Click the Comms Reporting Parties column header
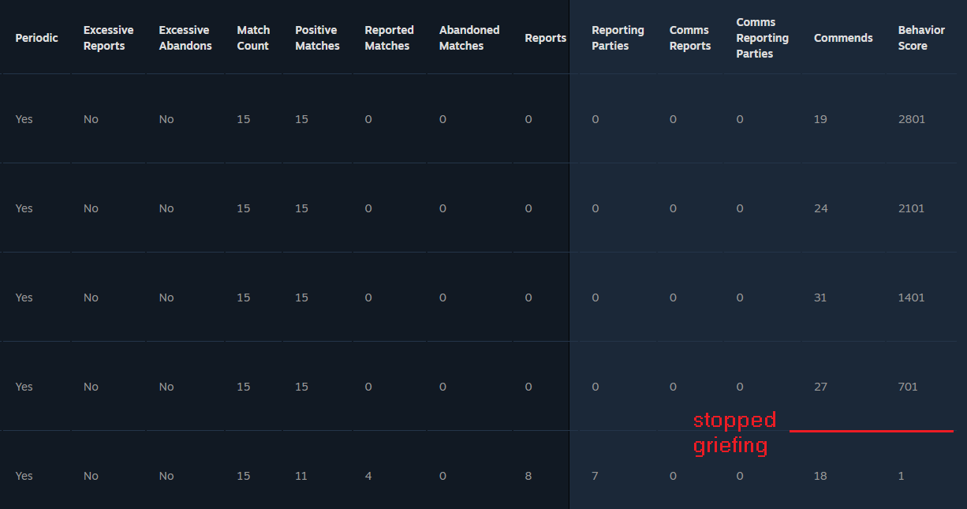The height and width of the screenshot is (509, 967). point(762,38)
